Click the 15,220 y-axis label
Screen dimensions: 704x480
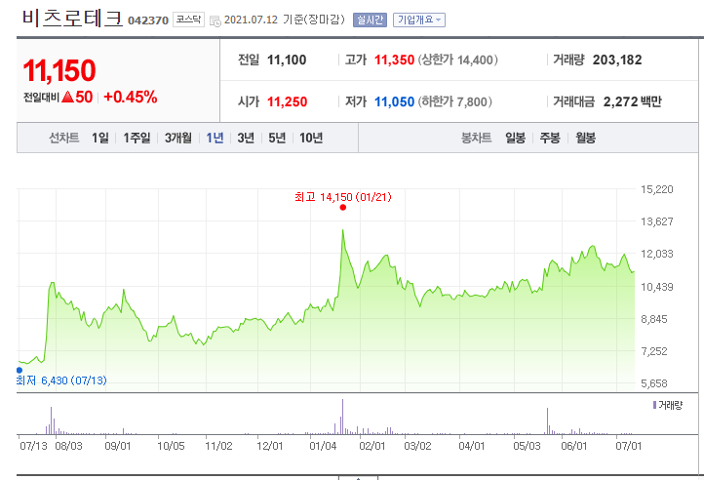click(x=657, y=189)
